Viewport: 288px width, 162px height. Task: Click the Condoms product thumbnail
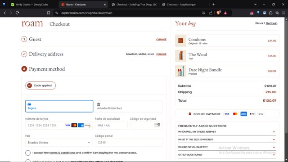tap(180, 40)
